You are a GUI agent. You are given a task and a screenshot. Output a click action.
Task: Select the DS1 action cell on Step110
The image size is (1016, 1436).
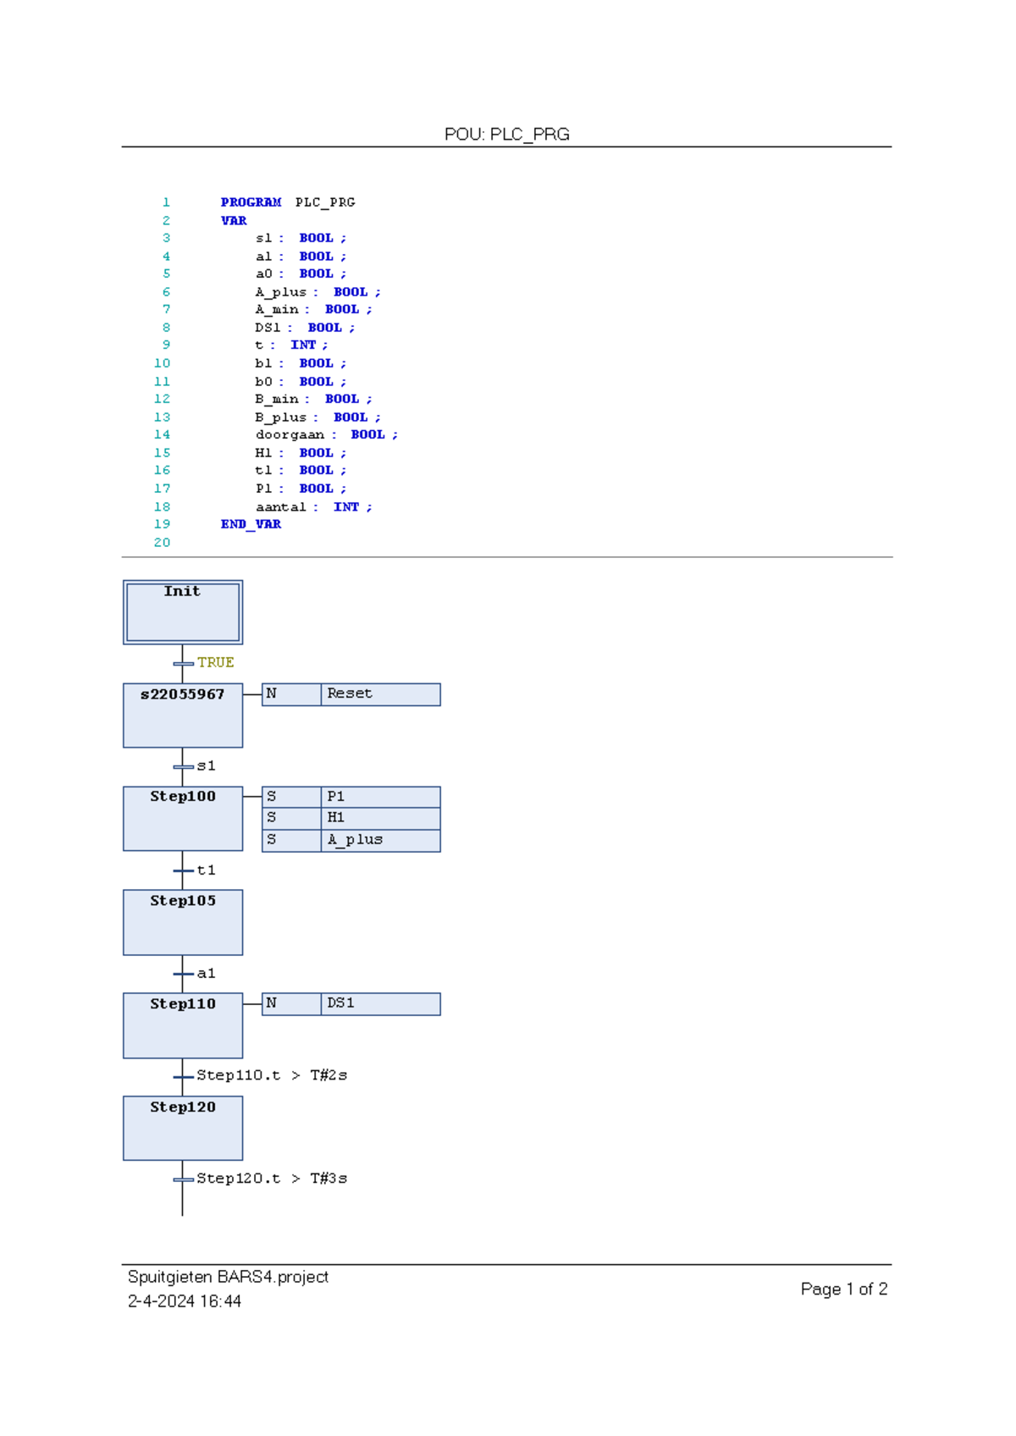[381, 1004]
